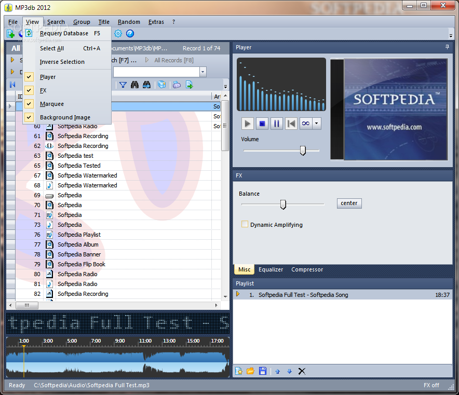Save playlist with the floppy disk icon
Viewport: 459px width, 395px height.
tap(263, 371)
